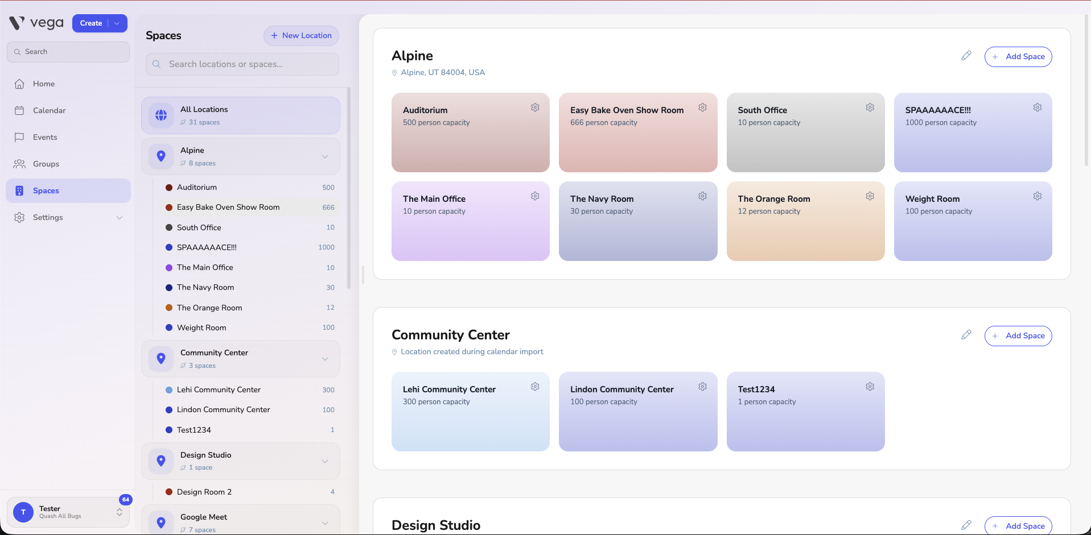Open the Create dropdown arrow
Screen dimensions: 1091x535
point(117,23)
